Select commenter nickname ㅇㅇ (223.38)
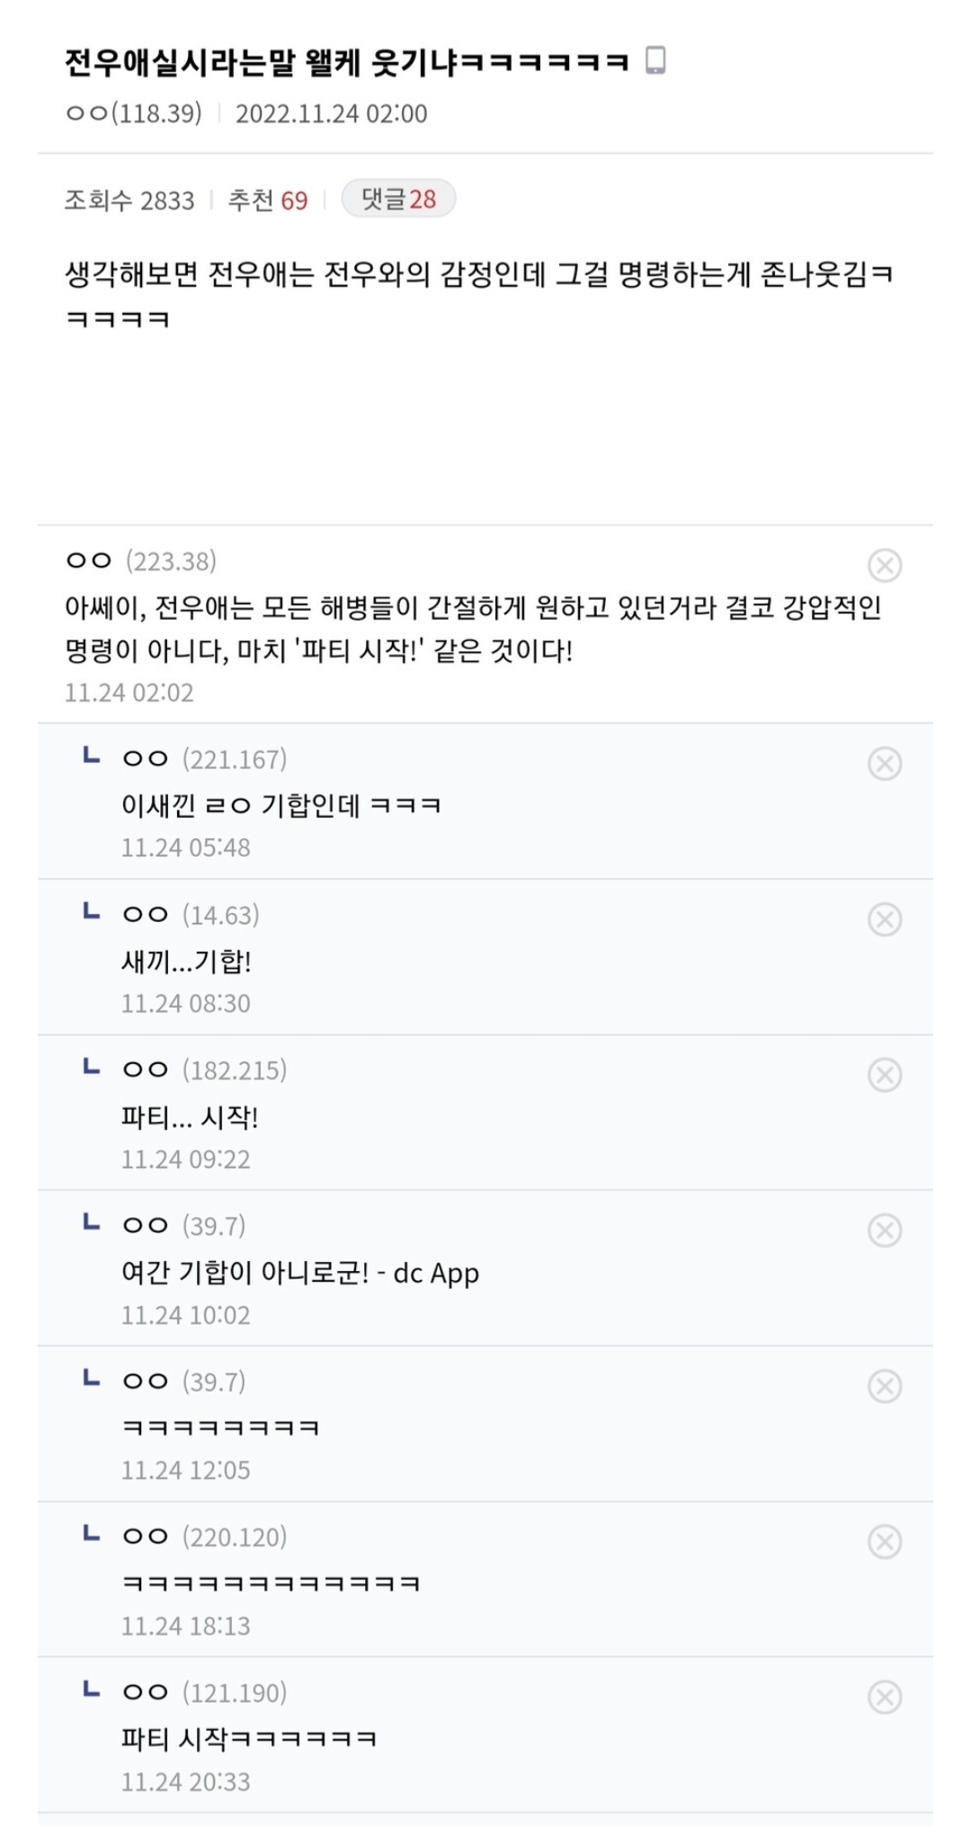 click(140, 561)
